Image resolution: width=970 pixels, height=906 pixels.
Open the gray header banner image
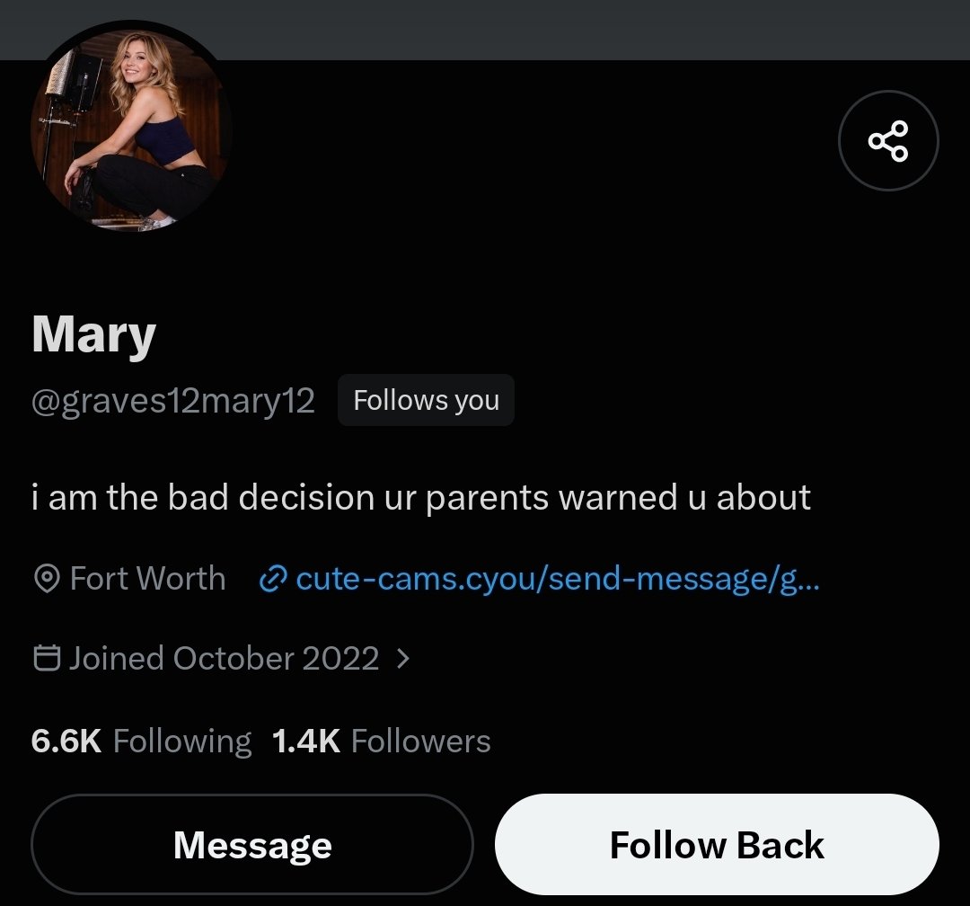[485, 30]
